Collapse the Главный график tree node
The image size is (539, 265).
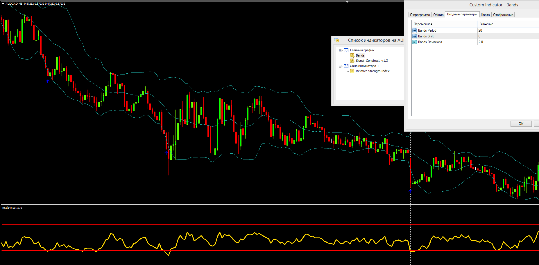(x=340, y=50)
